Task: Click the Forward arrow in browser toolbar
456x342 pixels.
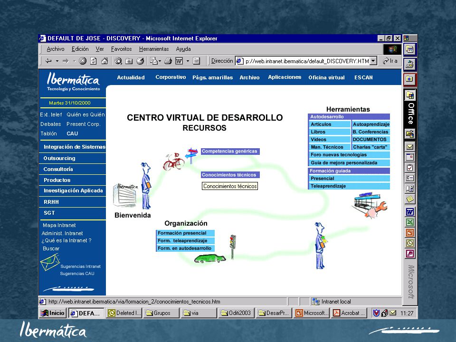Action: point(66,61)
